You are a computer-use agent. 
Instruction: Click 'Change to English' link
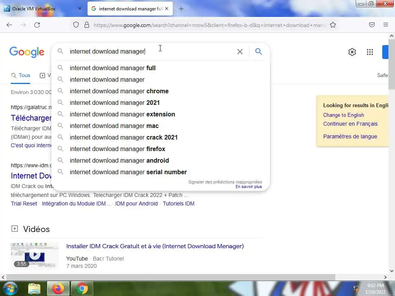tap(344, 115)
